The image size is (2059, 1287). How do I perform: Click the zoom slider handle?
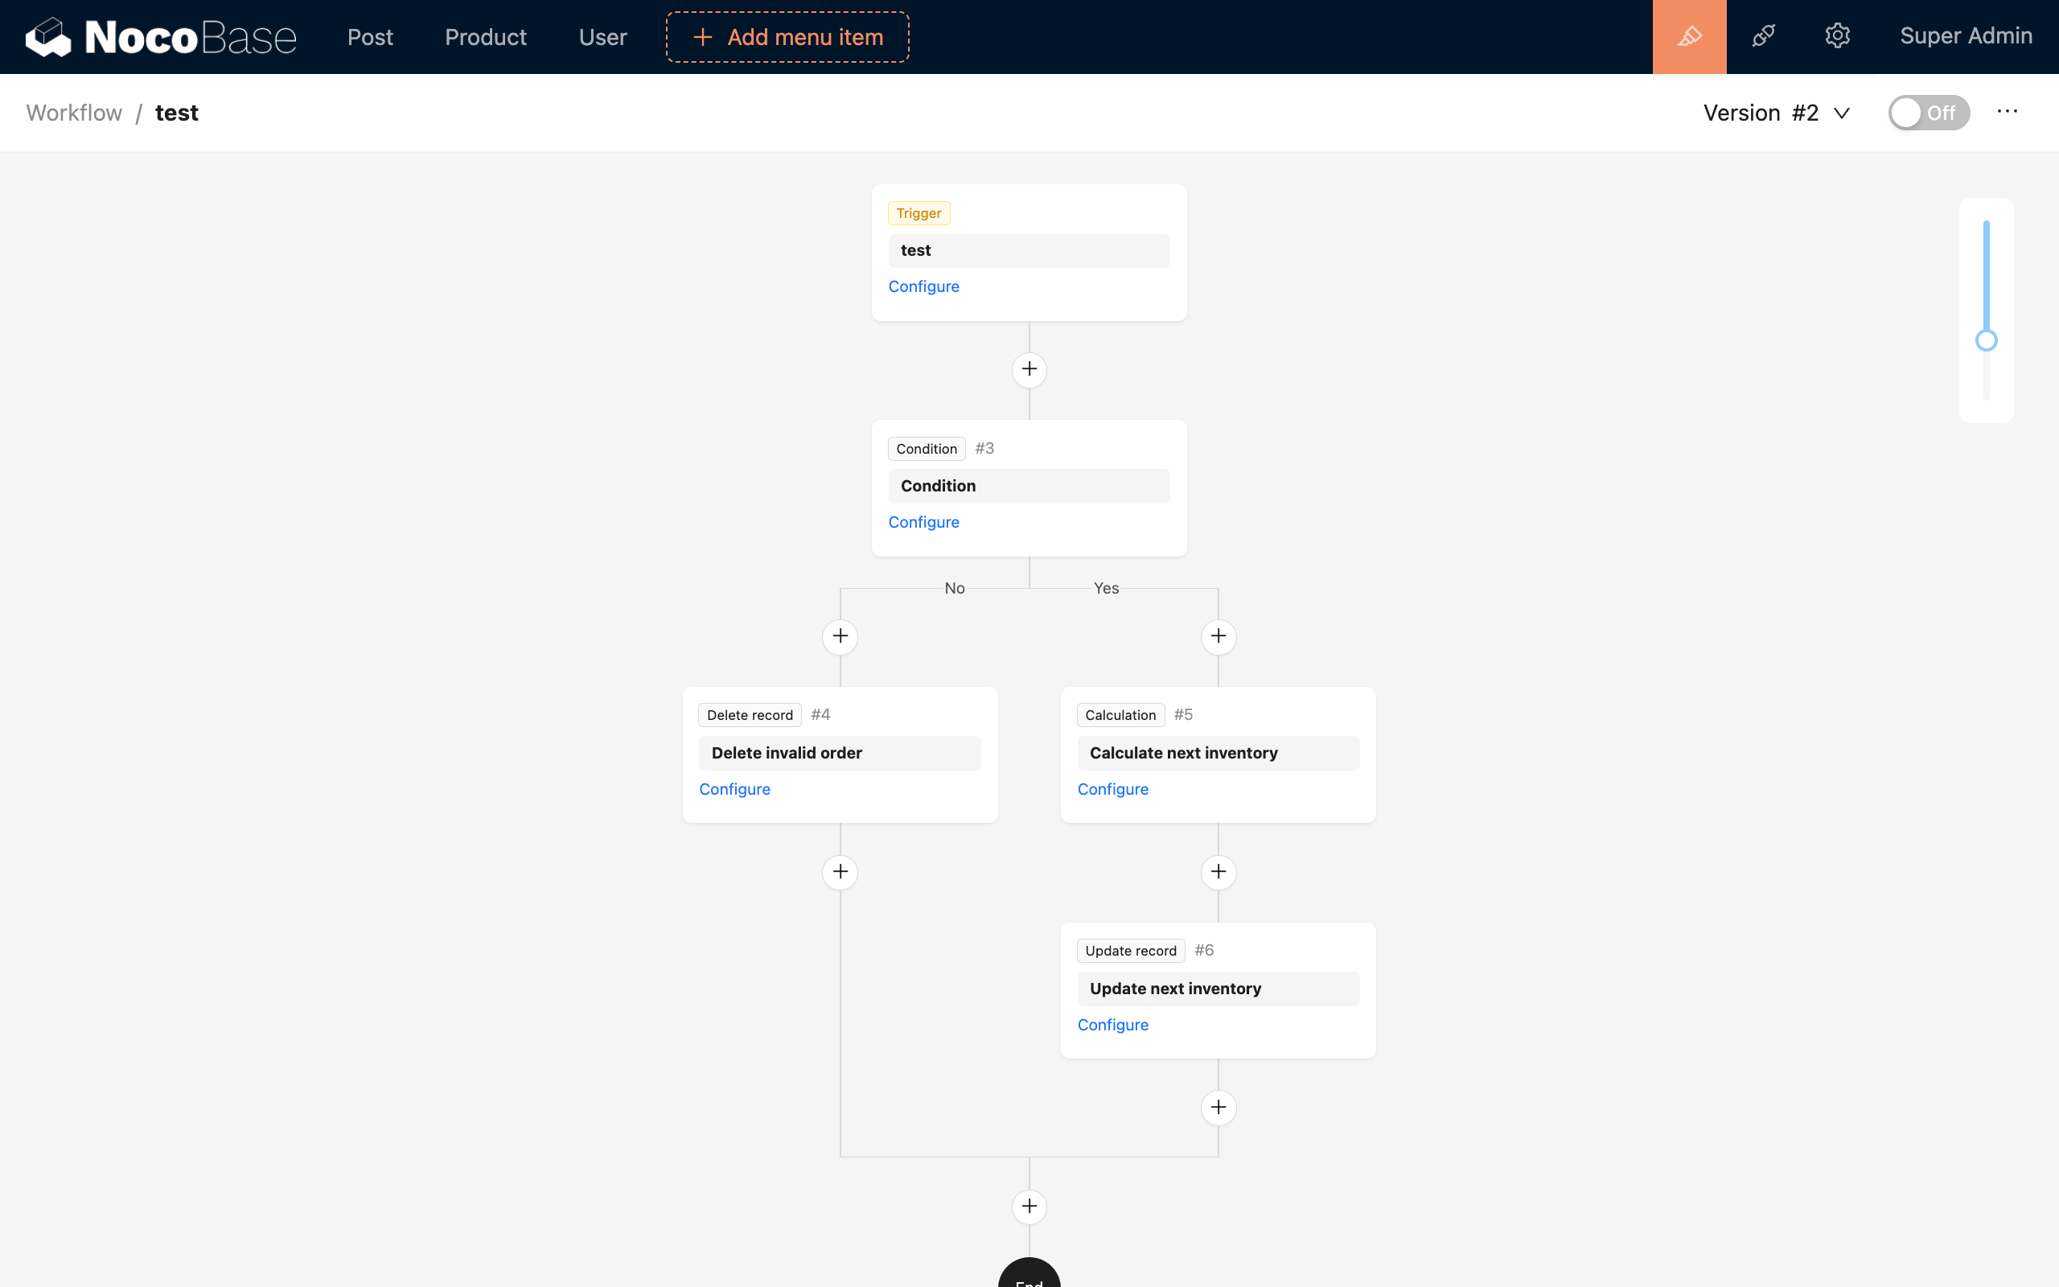(1986, 340)
